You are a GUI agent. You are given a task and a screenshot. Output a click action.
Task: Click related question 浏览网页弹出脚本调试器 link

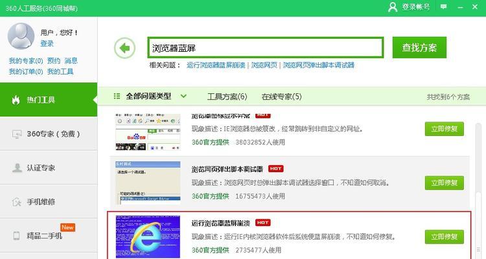319,65
